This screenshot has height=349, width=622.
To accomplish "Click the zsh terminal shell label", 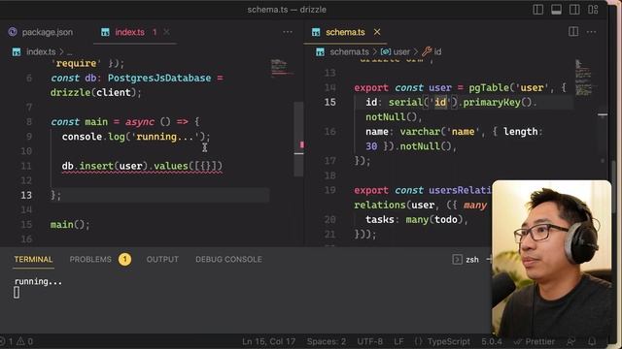I will coord(472,260).
